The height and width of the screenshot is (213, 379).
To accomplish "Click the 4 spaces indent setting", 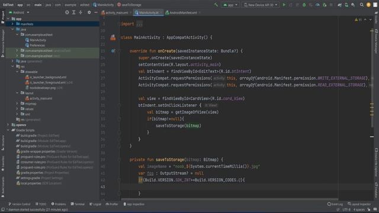I will [x=359, y=209].
